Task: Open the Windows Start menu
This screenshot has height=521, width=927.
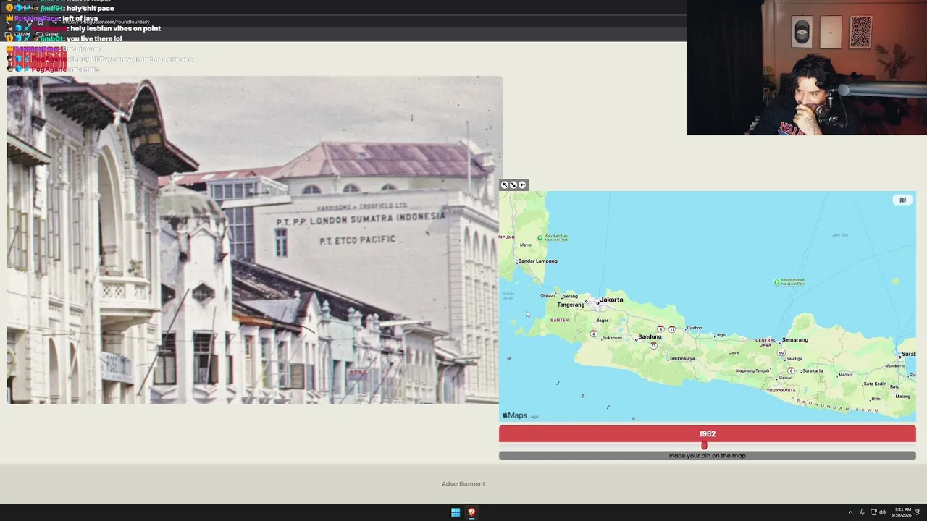Action: [456, 512]
